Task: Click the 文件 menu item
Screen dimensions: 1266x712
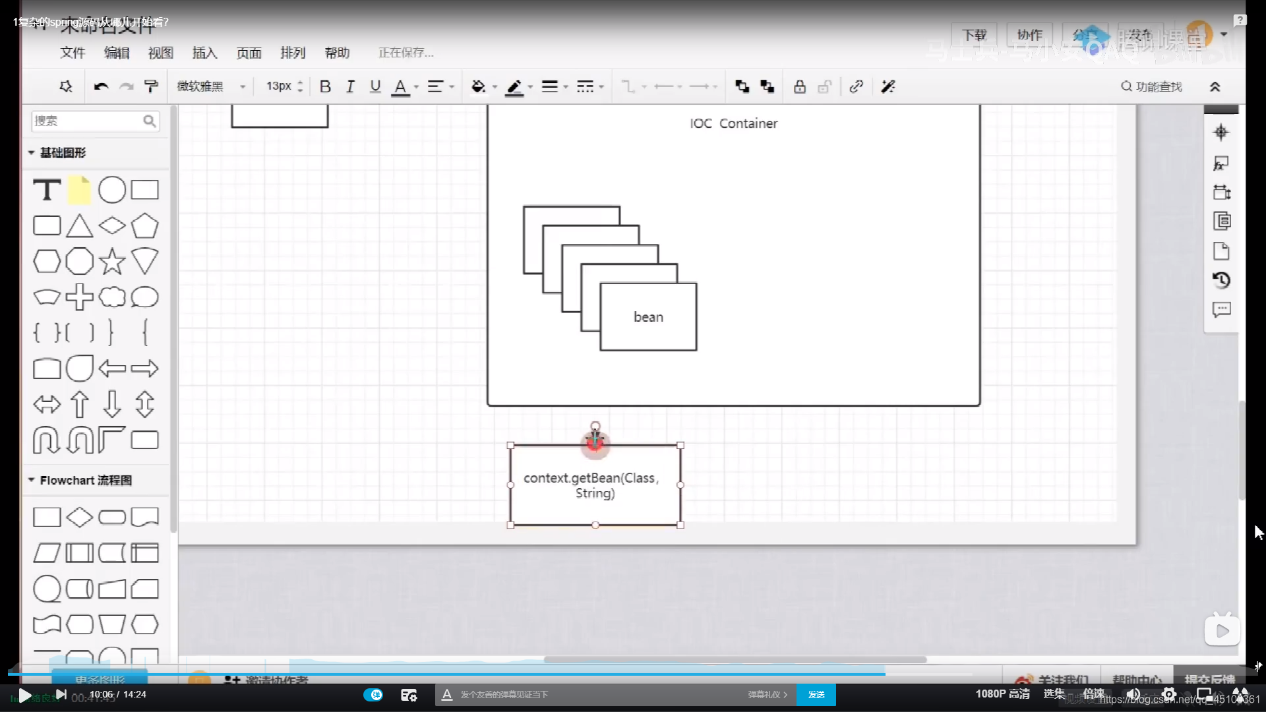Action: [x=73, y=52]
